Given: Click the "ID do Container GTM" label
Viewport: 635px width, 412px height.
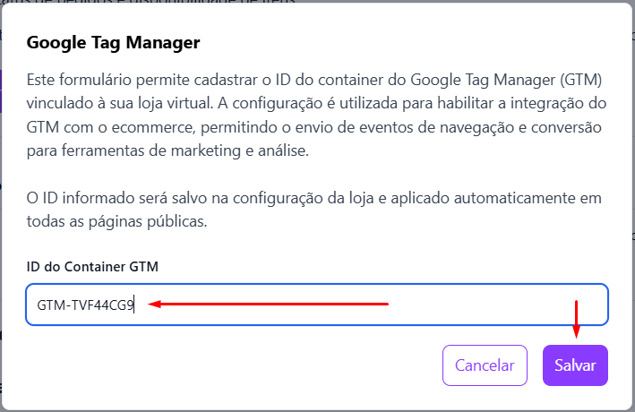Looking at the screenshot, I should click(92, 266).
